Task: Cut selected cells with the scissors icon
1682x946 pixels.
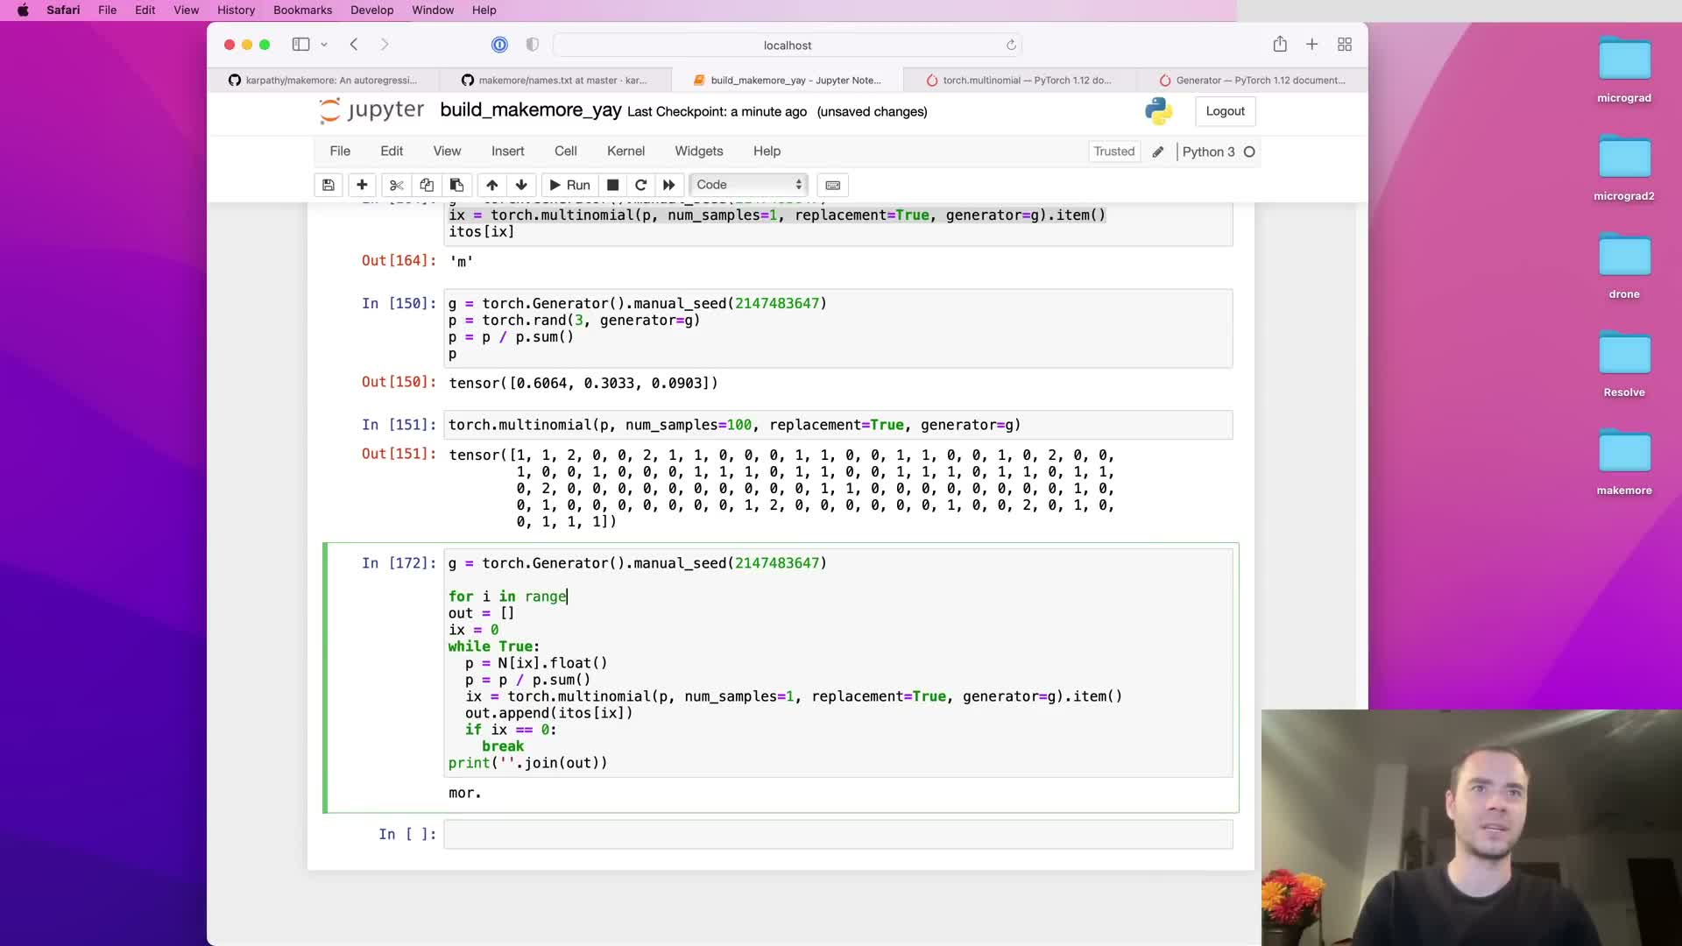Action: (396, 185)
